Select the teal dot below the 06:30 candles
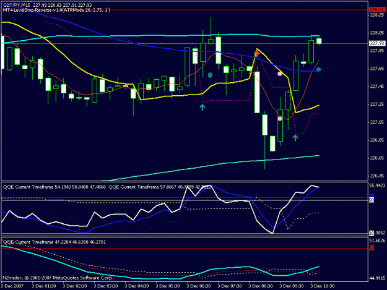Viewport: 387px width, 290px height. (x=210, y=75)
